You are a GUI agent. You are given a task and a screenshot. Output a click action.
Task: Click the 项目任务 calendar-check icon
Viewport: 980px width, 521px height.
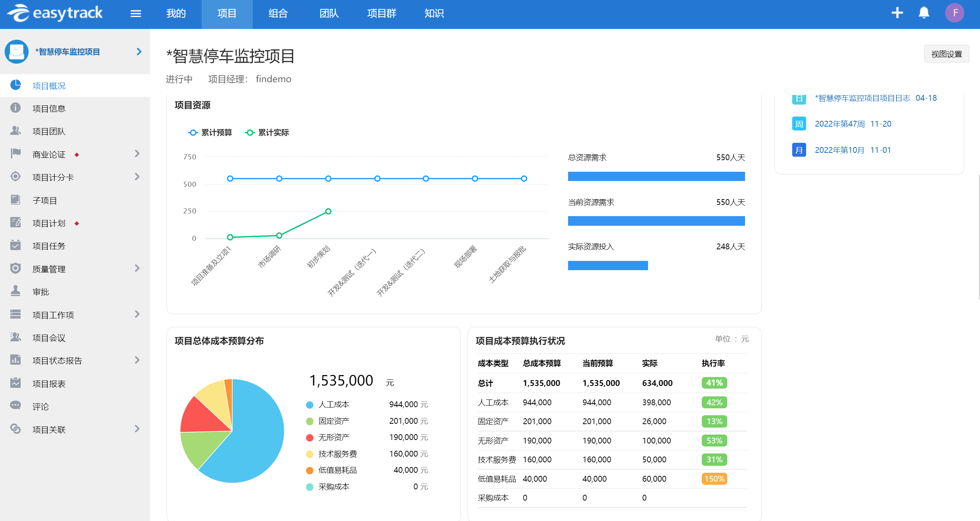[15, 245]
